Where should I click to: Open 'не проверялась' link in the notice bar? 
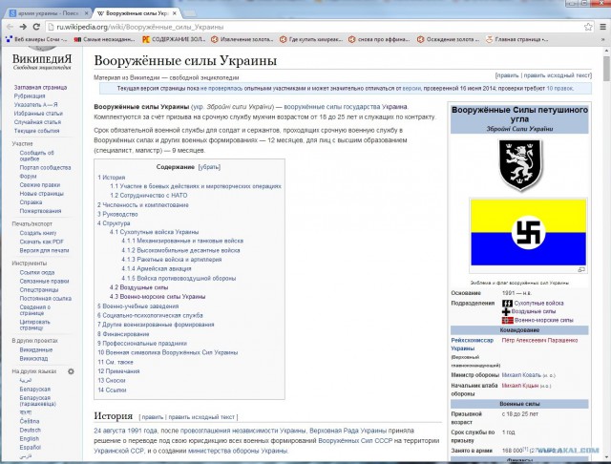pyautogui.click(x=221, y=89)
